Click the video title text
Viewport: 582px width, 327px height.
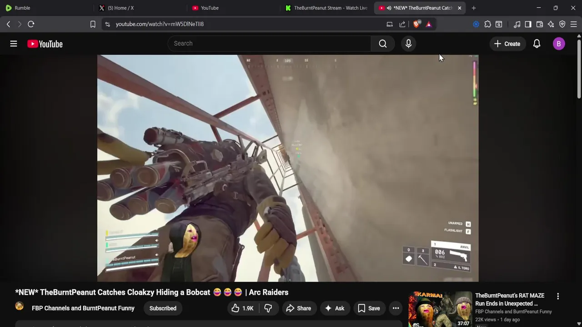[152, 292]
